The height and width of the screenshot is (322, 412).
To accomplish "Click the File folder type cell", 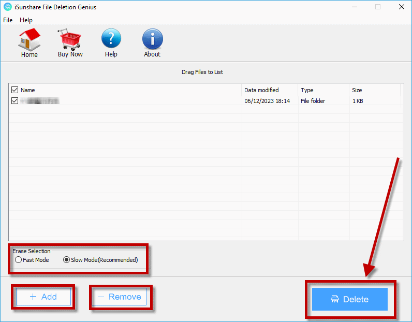I will [x=313, y=101].
